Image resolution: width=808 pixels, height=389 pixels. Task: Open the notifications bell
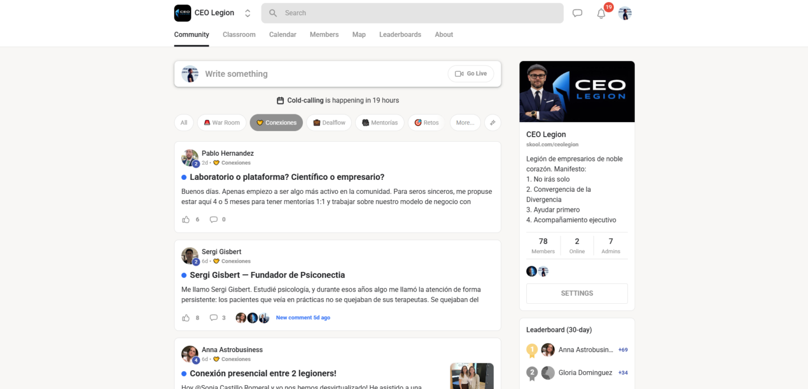(x=601, y=13)
